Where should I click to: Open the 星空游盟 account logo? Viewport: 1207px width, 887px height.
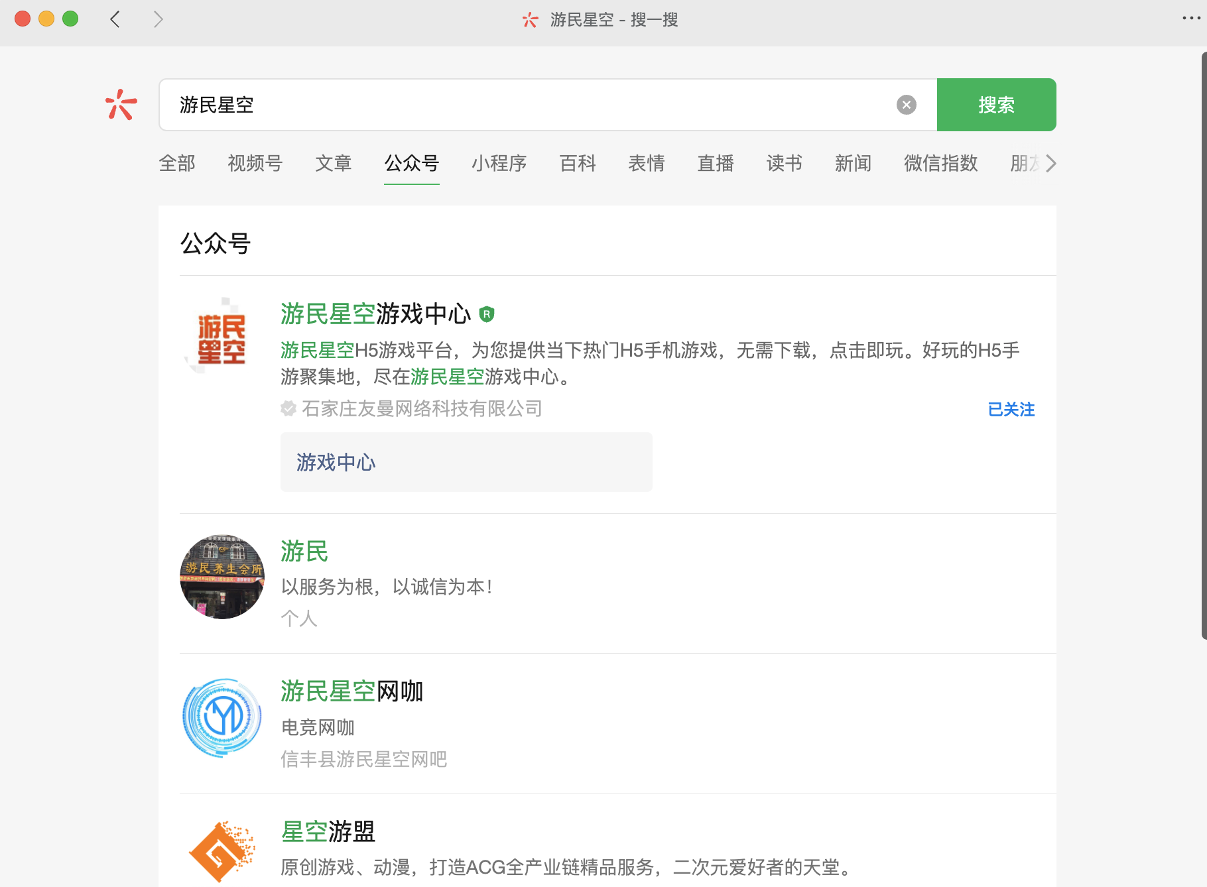[x=222, y=852]
